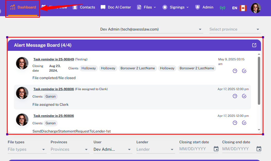Go to the Contacts menu

pyautogui.click(x=84, y=7)
